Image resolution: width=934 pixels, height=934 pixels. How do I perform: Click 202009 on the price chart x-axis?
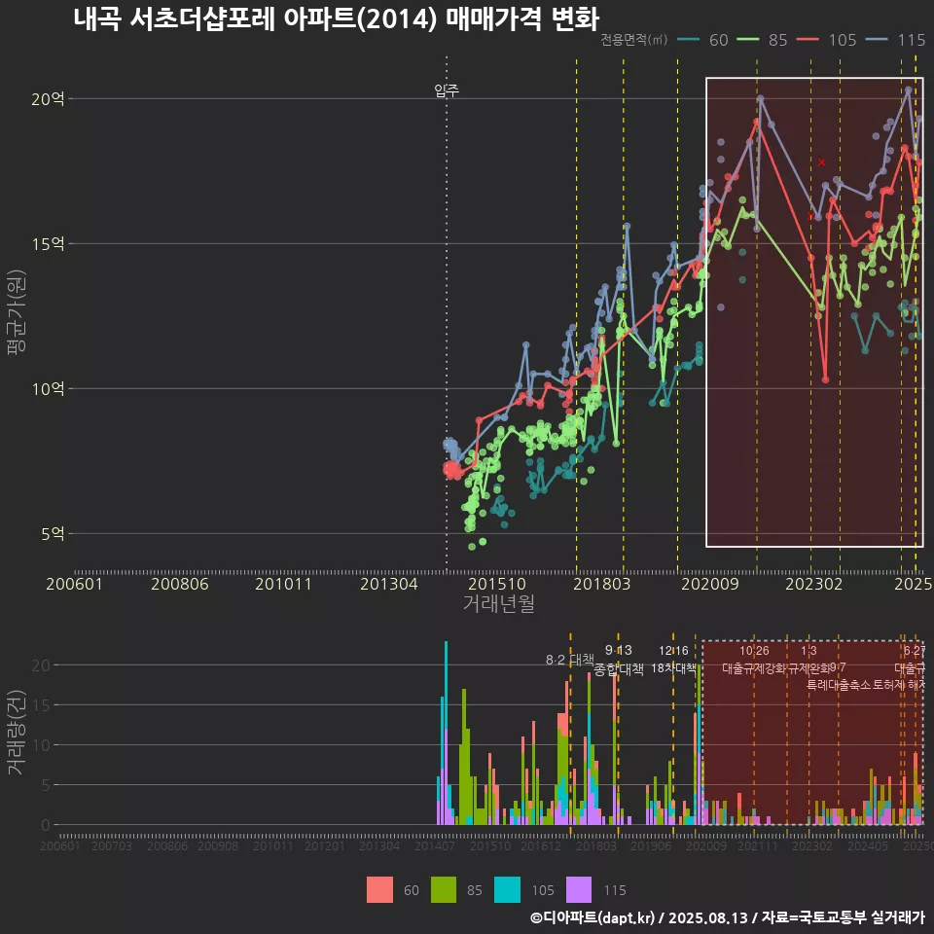click(x=710, y=584)
